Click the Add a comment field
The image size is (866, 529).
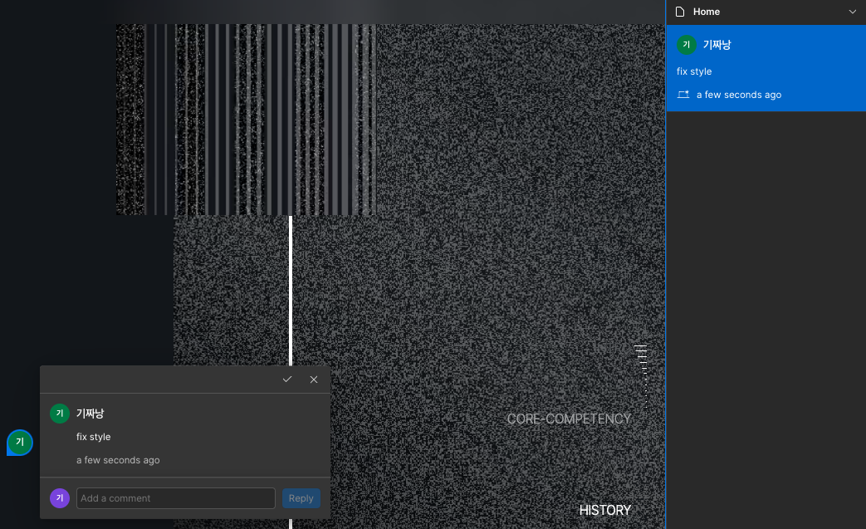click(x=176, y=498)
